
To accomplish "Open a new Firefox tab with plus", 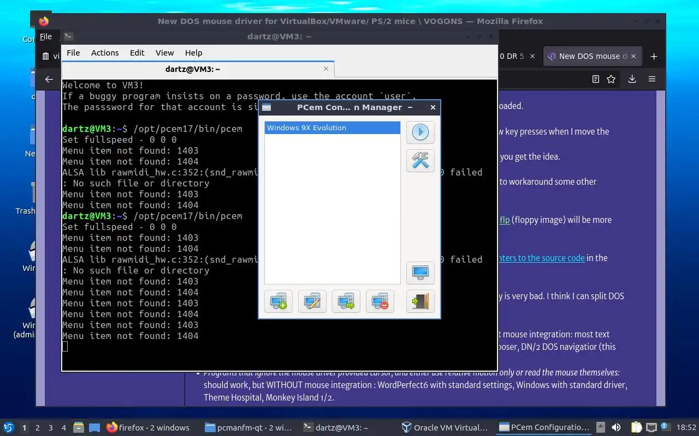I will (654, 56).
